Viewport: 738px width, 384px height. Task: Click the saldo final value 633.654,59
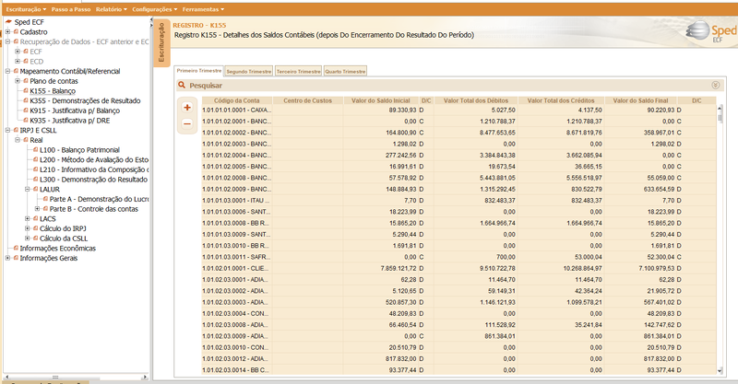(659, 190)
